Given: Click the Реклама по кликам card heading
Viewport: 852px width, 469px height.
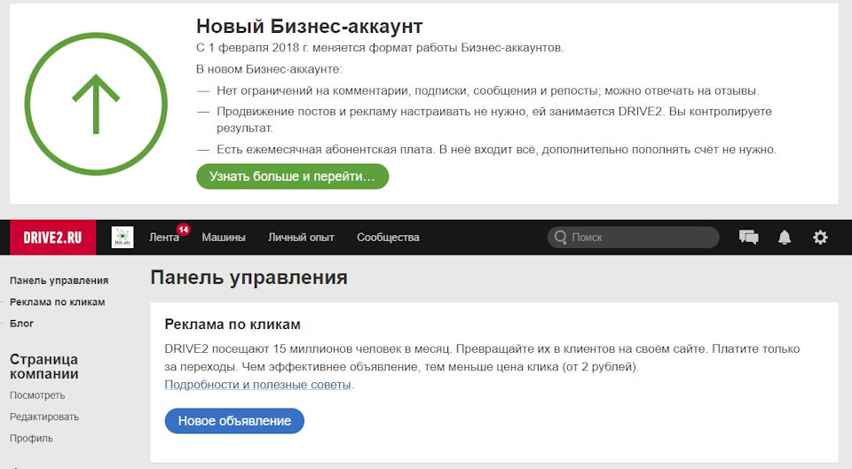Looking at the screenshot, I should (x=233, y=324).
